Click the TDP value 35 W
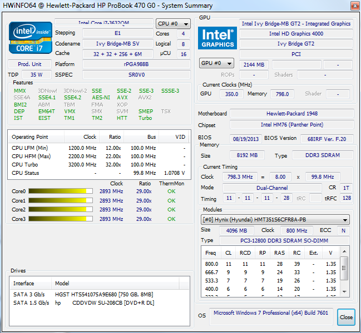Viewport: 361px width, 333px height. pyautogui.click(x=36, y=74)
